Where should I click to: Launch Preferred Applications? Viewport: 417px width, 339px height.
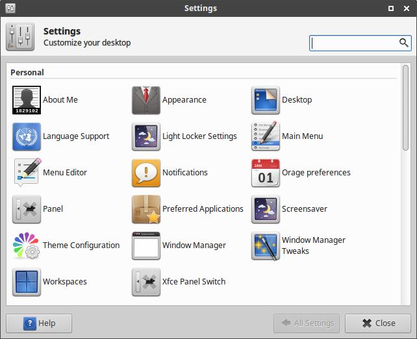[x=146, y=209]
